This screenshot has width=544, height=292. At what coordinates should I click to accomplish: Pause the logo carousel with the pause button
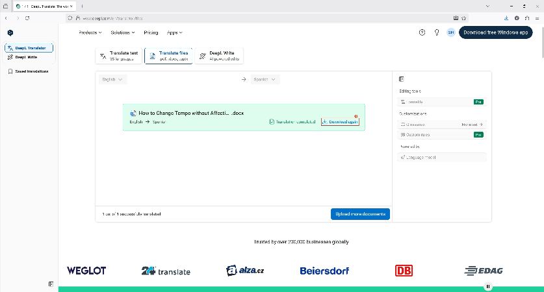pyautogui.click(x=488, y=286)
